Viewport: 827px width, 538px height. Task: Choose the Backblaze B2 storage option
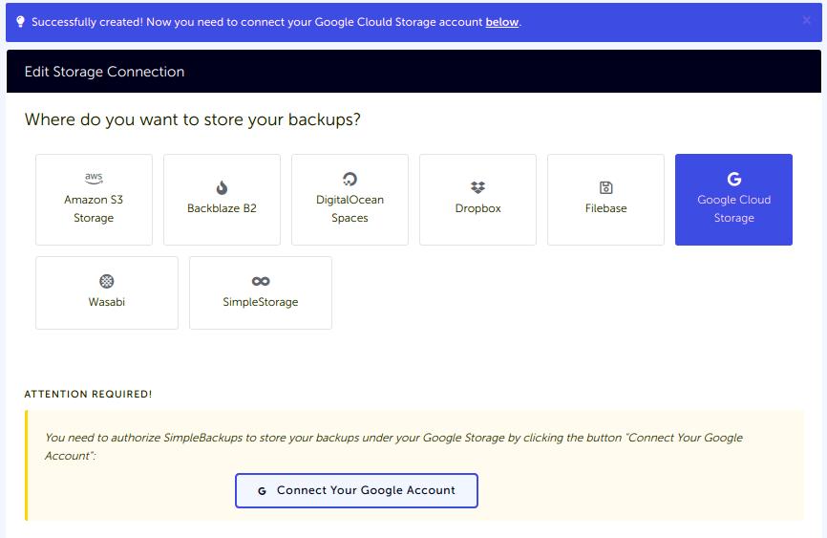click(x=222, y=200)
